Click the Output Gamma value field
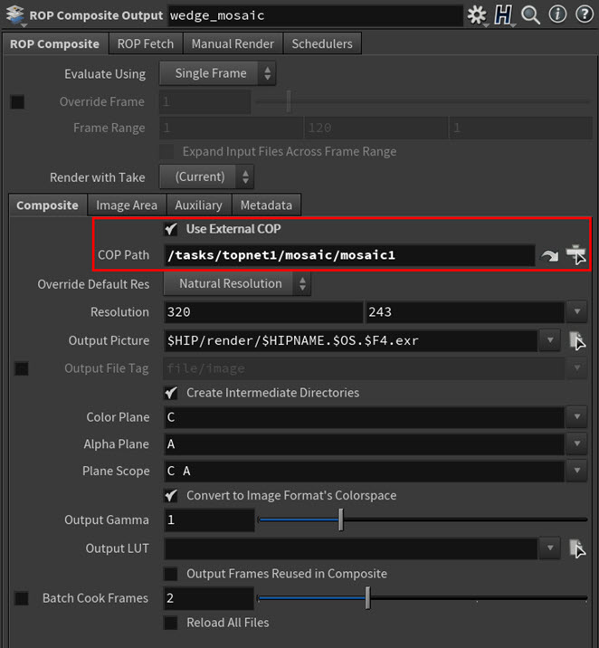The image size is (599, 648). 209,519
